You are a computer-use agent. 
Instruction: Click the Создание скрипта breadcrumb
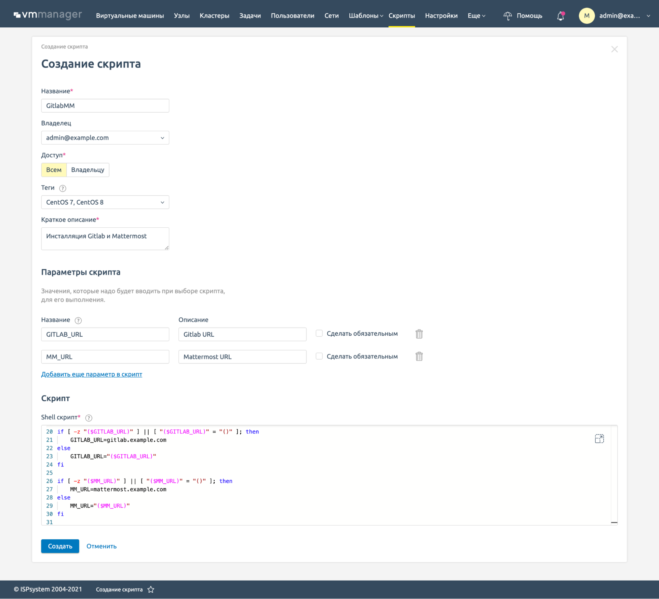(x=64, y=47)
